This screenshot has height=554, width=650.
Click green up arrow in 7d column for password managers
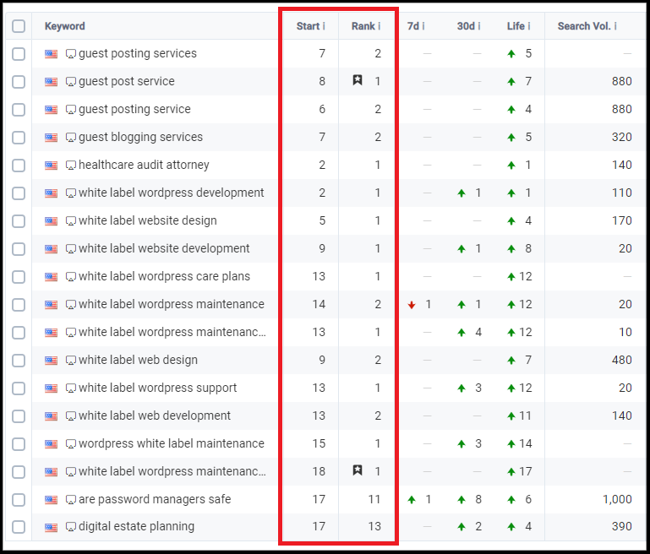(412, 499)
